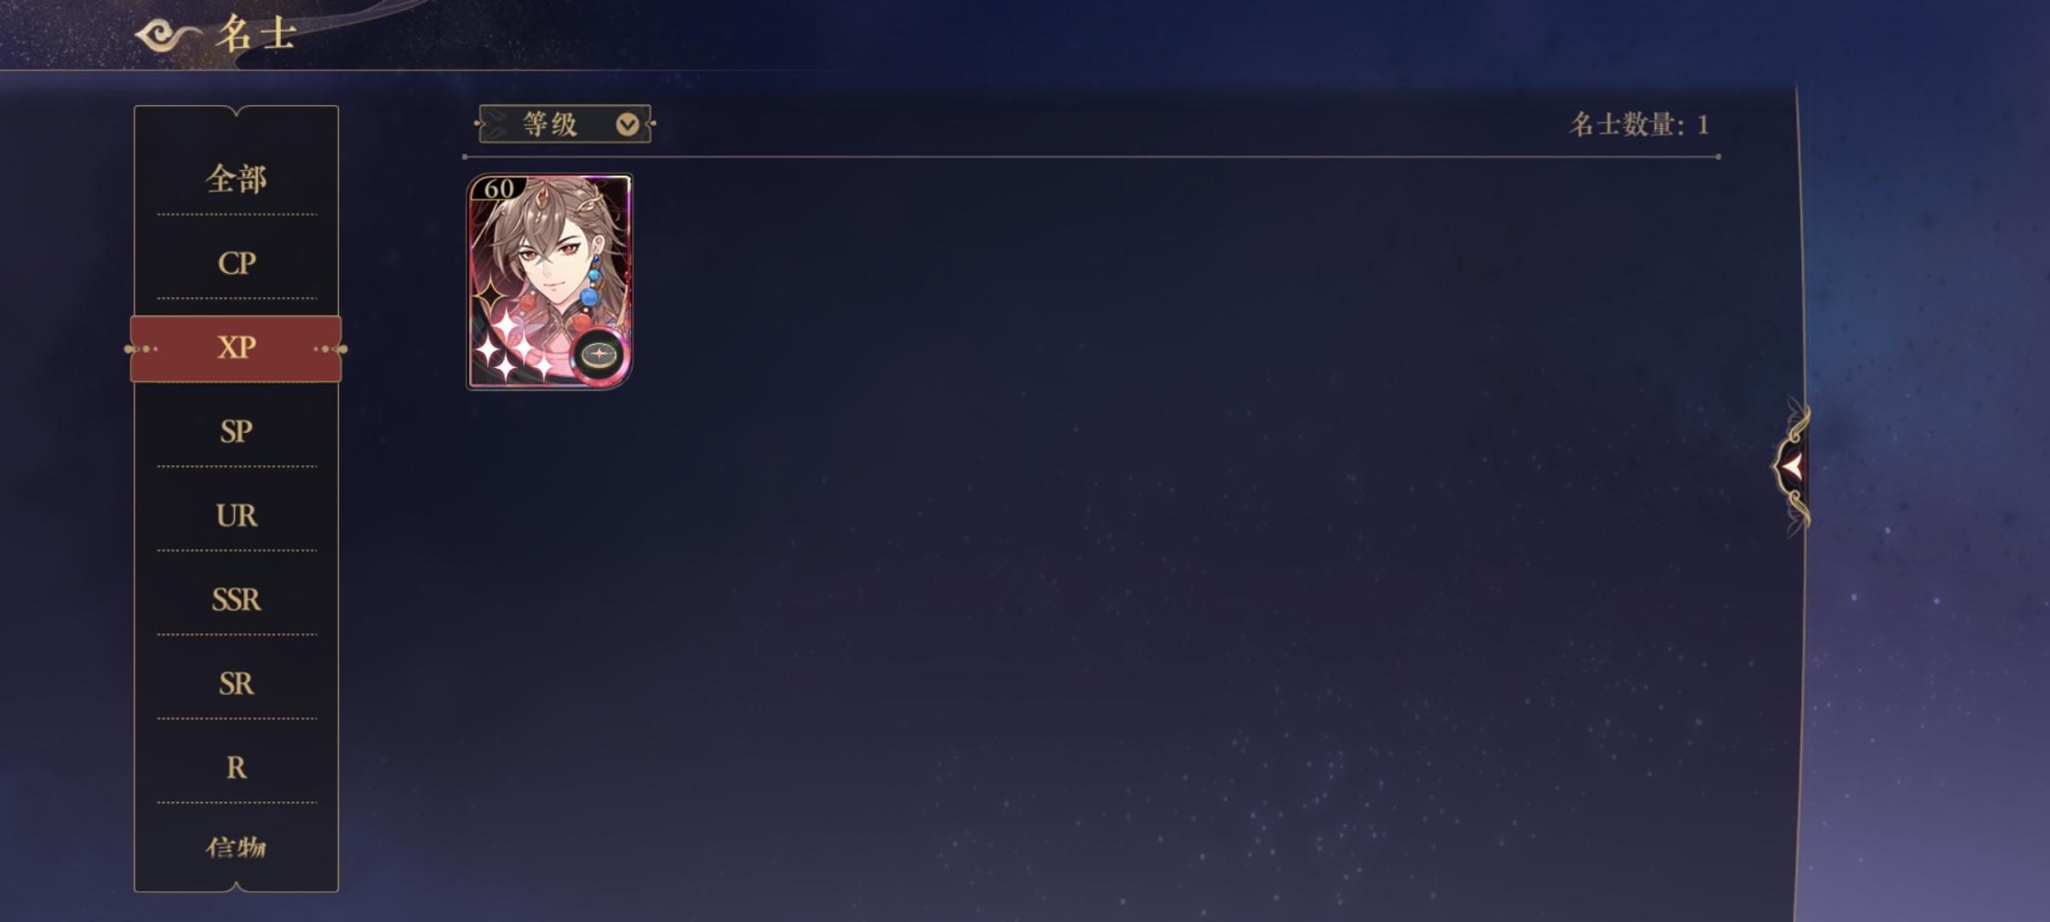Click the cloud swirl icon beside 名士 title

click(x=167, y=35)
